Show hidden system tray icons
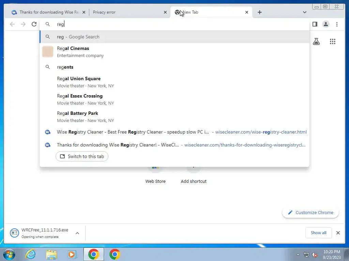 [x=298, y=255]
